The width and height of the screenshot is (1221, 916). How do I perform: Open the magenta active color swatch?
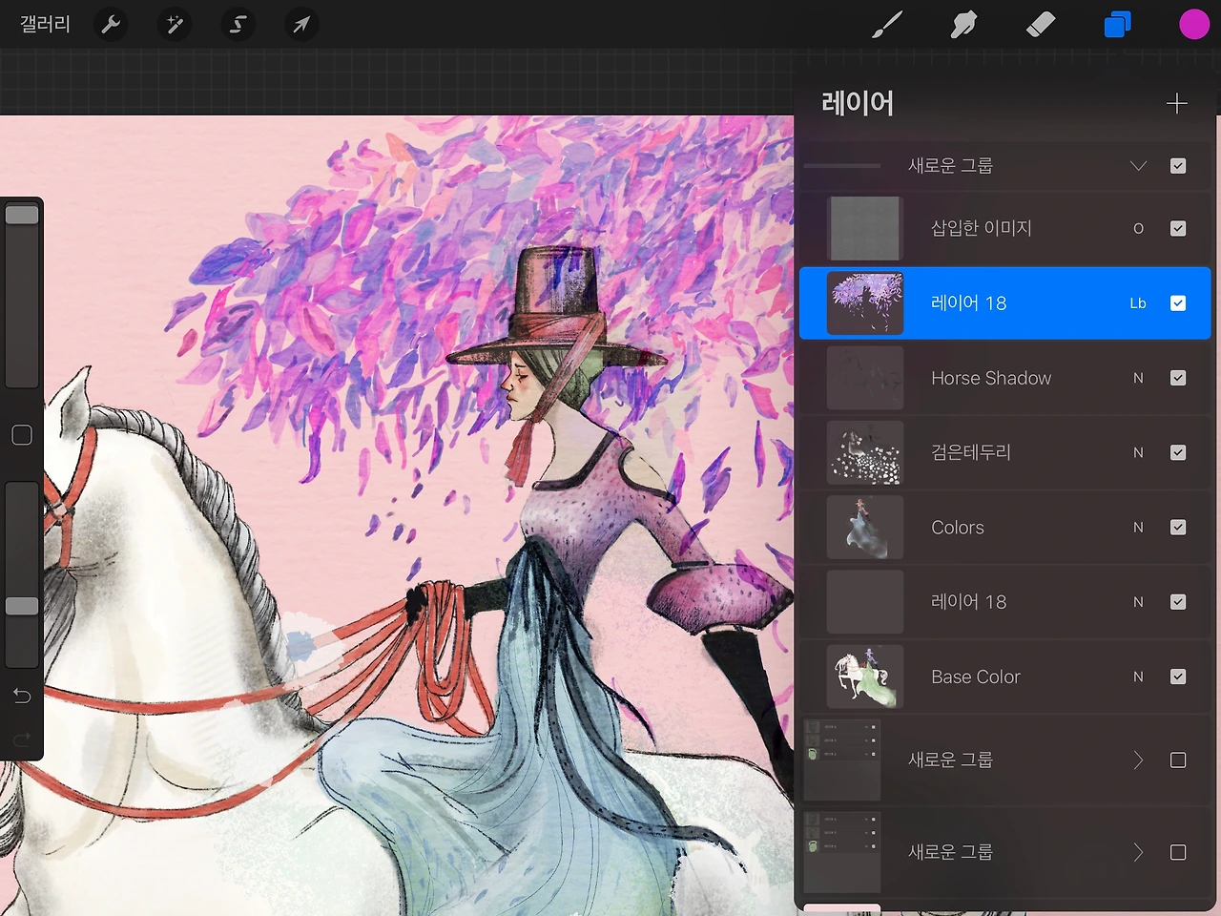1194,25
